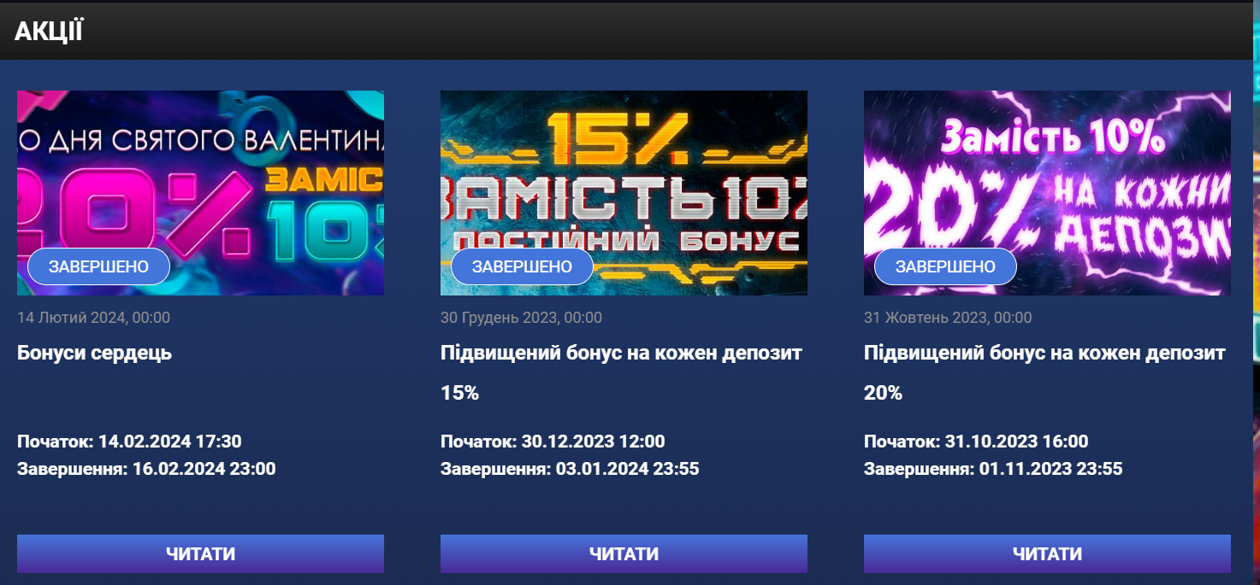
Task: Click the Початок 14.02.2024 17:30 line
Action: [129, 442]
